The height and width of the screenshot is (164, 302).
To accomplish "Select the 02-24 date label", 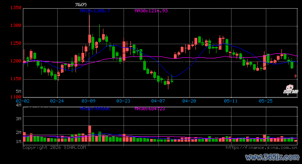I will click(x=57, y=101).
